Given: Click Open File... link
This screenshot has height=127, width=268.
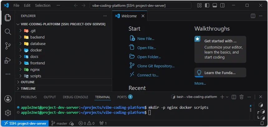Looking at the screenshot, I should pos(142,48).
